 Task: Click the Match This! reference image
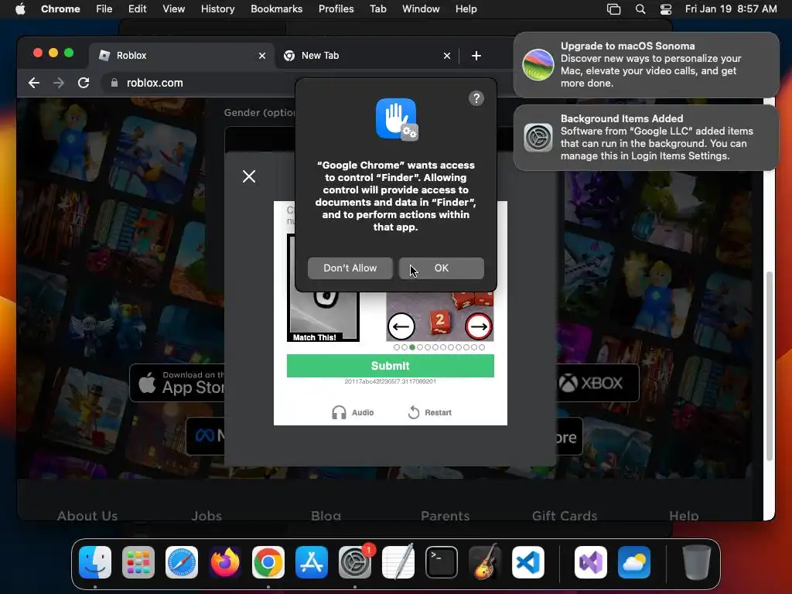(x=323, y=316)
